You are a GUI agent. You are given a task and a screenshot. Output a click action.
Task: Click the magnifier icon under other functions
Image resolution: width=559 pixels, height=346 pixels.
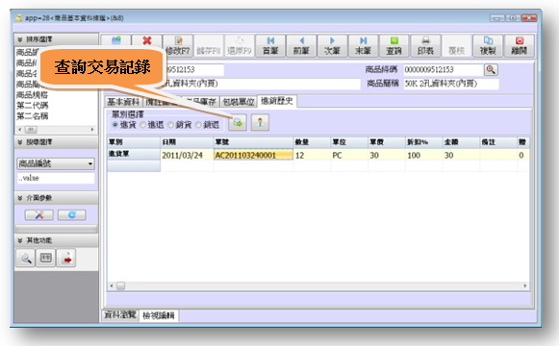point(26,258)
